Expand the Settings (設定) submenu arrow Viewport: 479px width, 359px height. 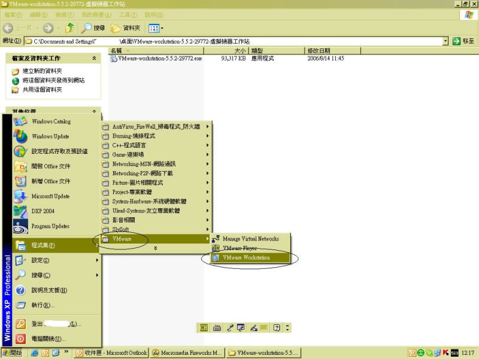[97, 260]
